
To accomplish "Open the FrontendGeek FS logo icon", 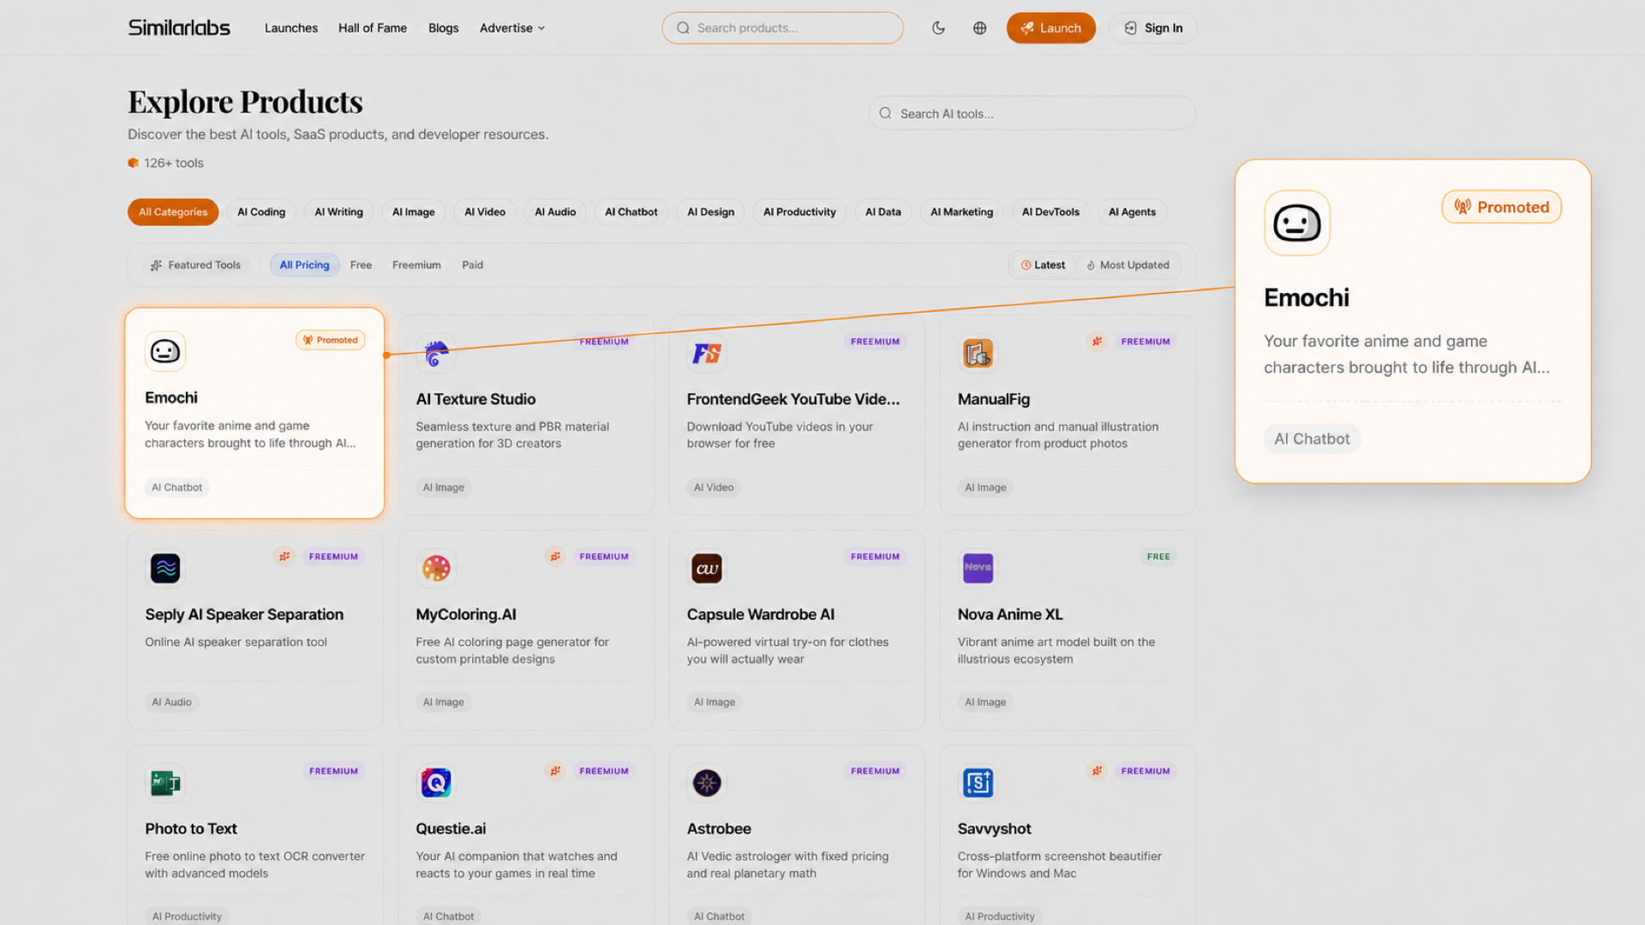I will click(x=707, y=353).
